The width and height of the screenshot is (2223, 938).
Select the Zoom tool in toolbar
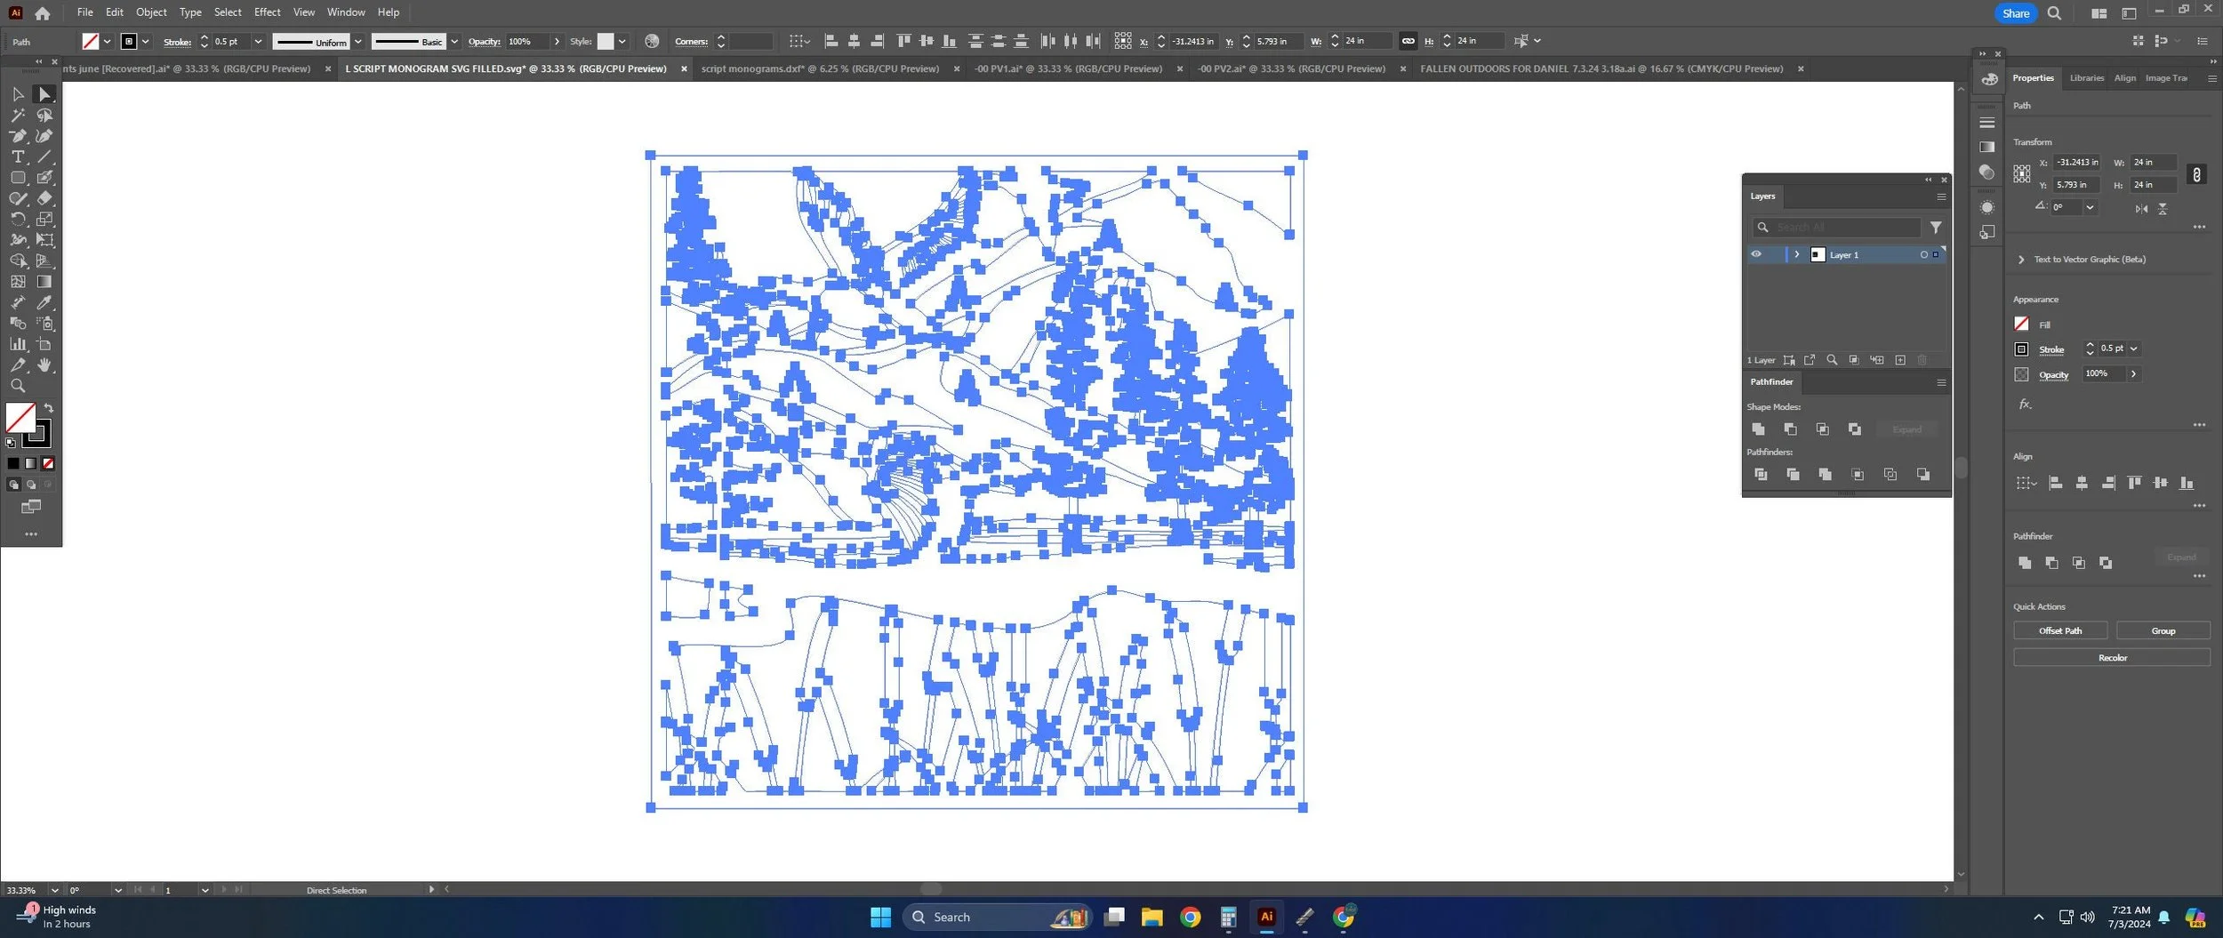(18, 386)
